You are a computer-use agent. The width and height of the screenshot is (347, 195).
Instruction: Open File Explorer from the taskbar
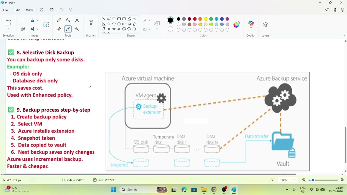click(x=204, y=190)
